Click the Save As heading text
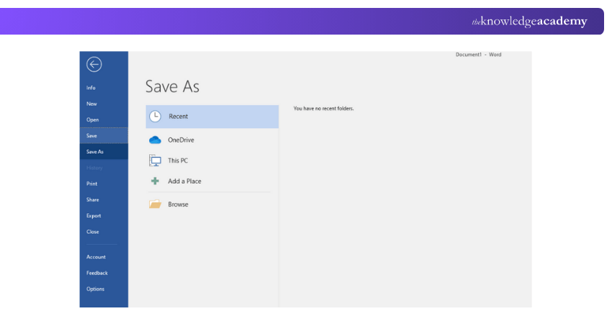 [x=172, y=86]
